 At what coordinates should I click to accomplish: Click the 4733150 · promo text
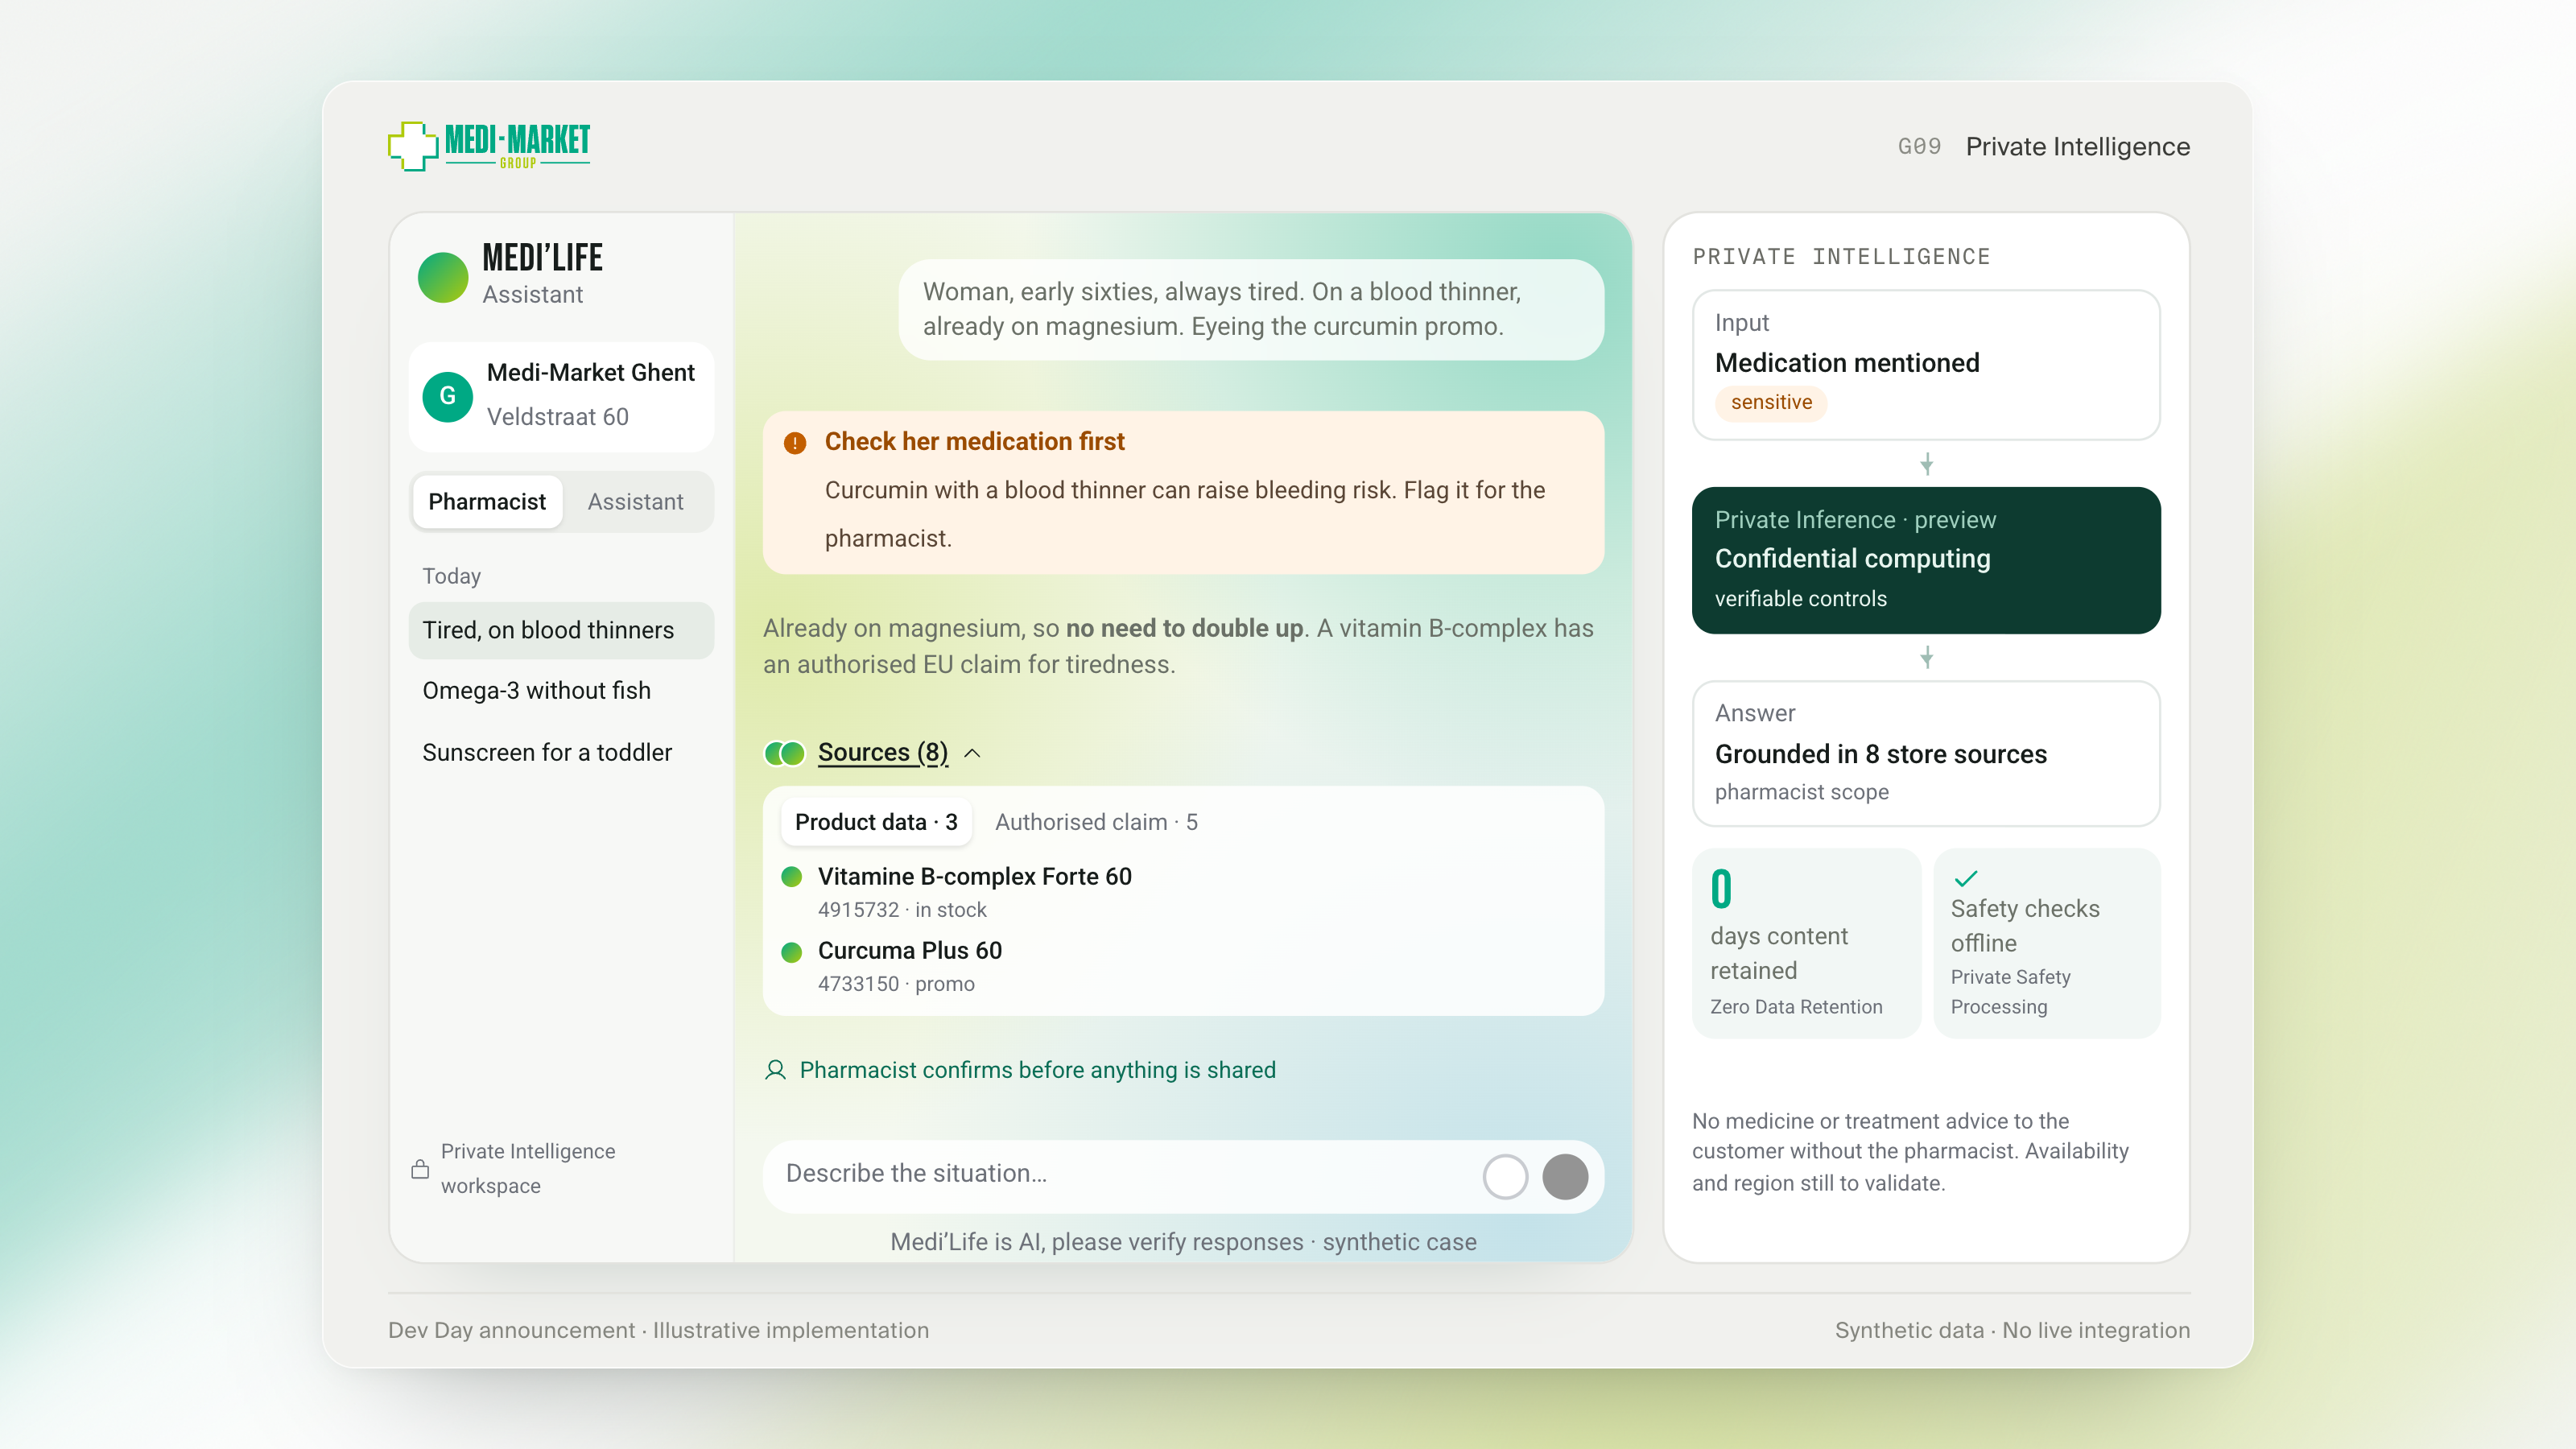pos(896,984)
